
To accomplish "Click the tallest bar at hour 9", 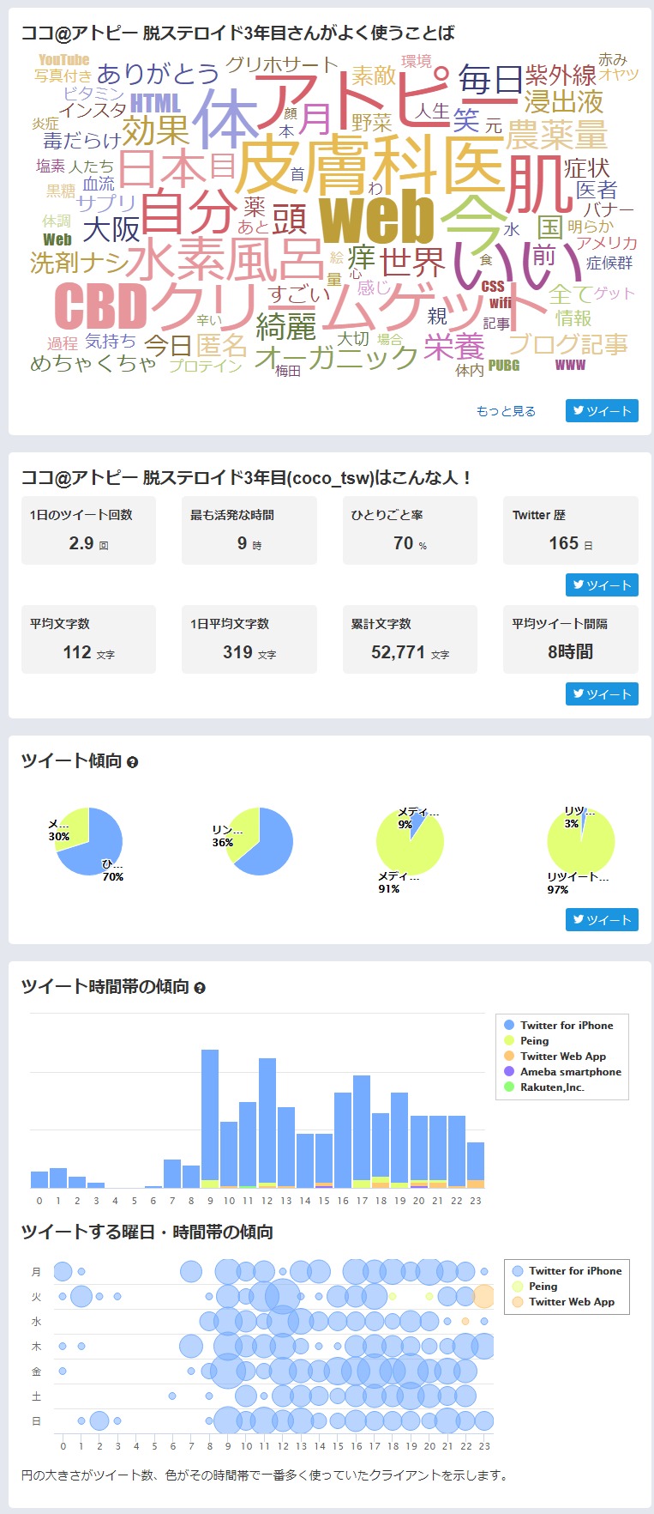I will point(210,1116).
